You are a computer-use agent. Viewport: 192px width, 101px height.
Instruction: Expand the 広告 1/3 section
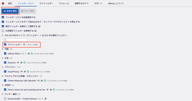point(3,58)
